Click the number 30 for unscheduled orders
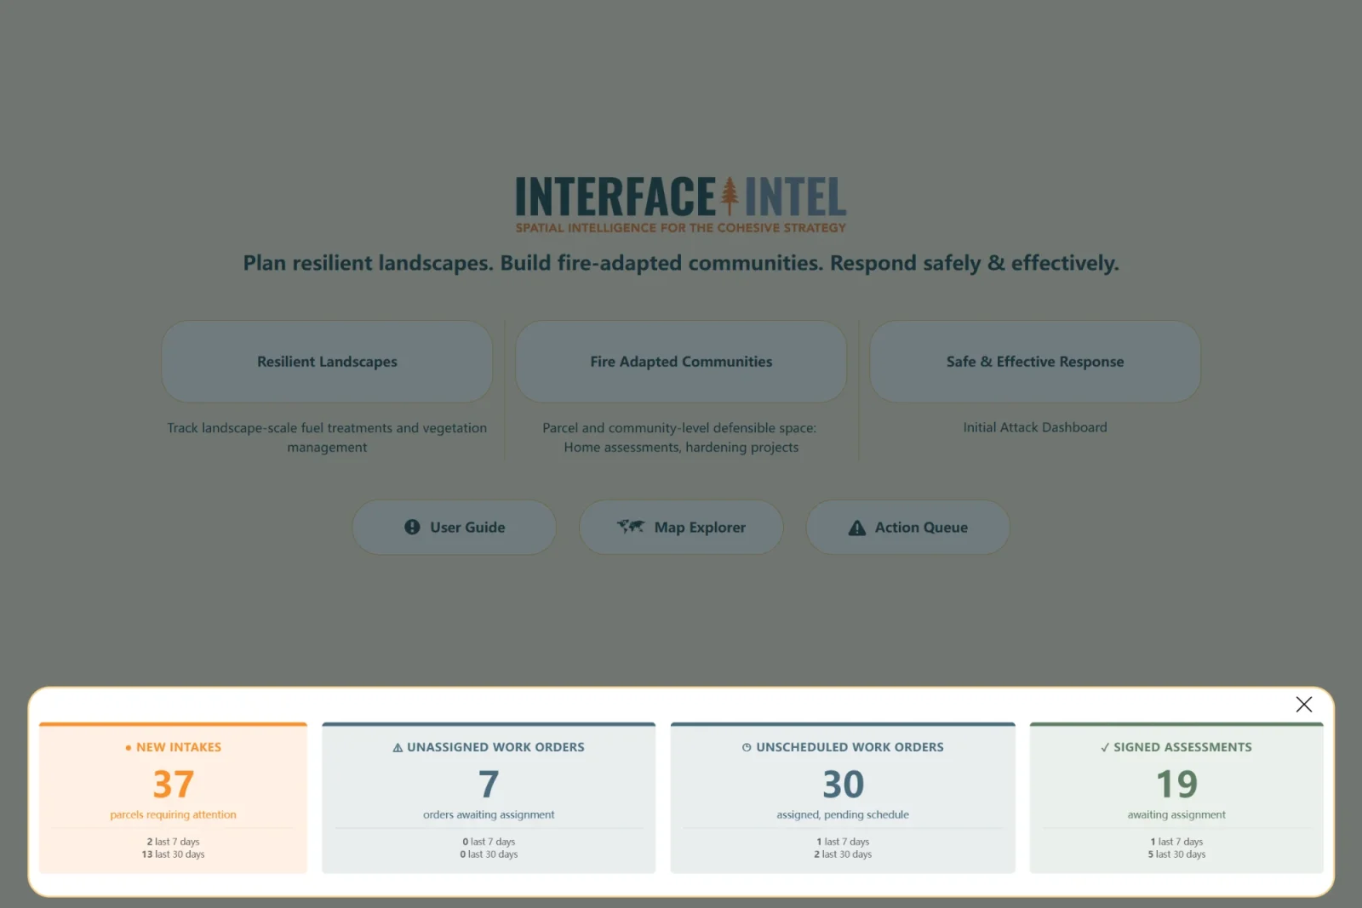1362x908 pixels. 843,784
